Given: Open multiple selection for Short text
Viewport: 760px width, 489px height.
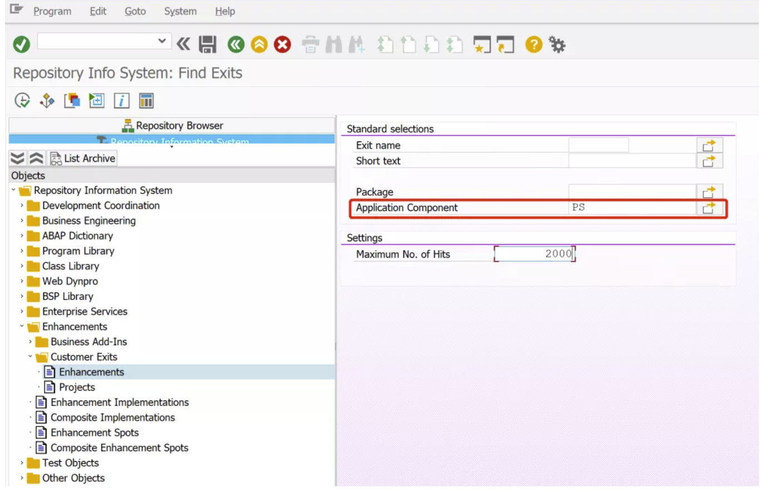Looking at the screenshot, I should 709,161.
